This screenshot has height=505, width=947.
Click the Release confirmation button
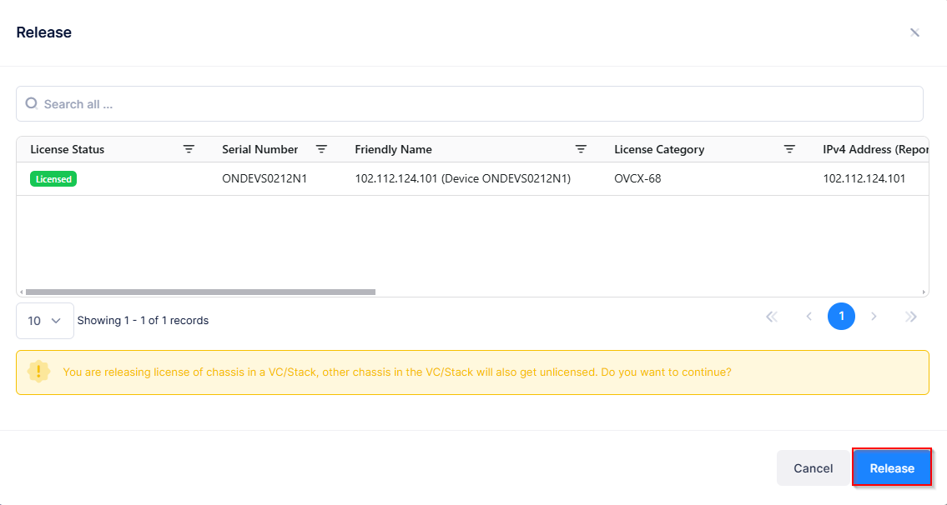point(891,468)
